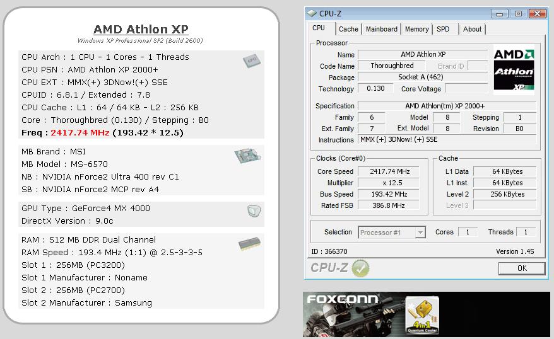Click the CPU Cache : L1 : 64 / 64 KB line

tap(110, 108)
